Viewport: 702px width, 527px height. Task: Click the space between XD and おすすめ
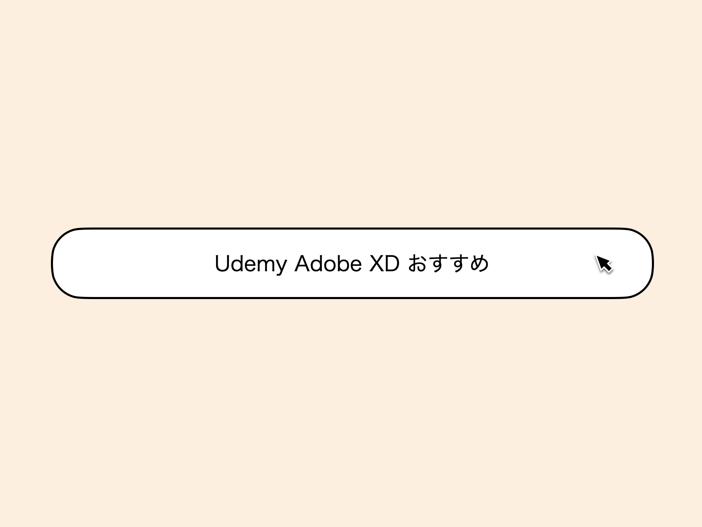point(404,263)
